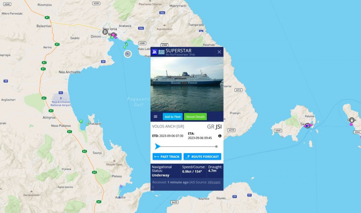Click the blue arrow on voyage progress bar
Viewport: 361px width, 213px height.
pyautogui.click(x=158, y=146)
